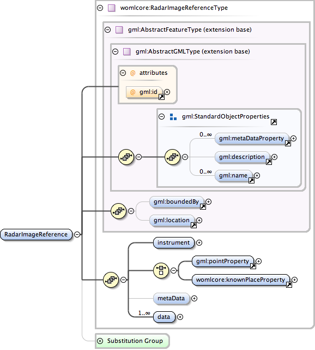Follow reference arrow on gml:pointProperty
Screen dimensions: 315x350
[253, 266]
